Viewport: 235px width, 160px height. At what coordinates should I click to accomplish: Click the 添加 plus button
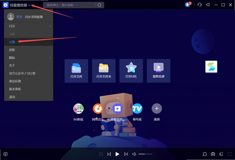click(x=157, y=109)
